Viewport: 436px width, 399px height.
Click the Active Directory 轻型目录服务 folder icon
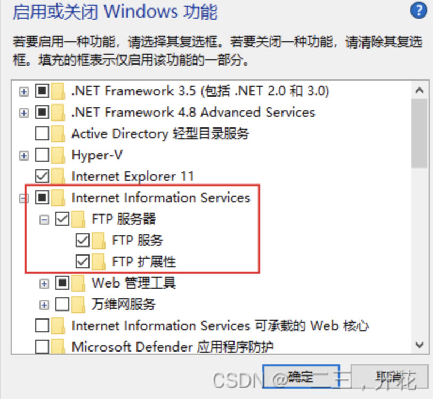tap(58, 133)
